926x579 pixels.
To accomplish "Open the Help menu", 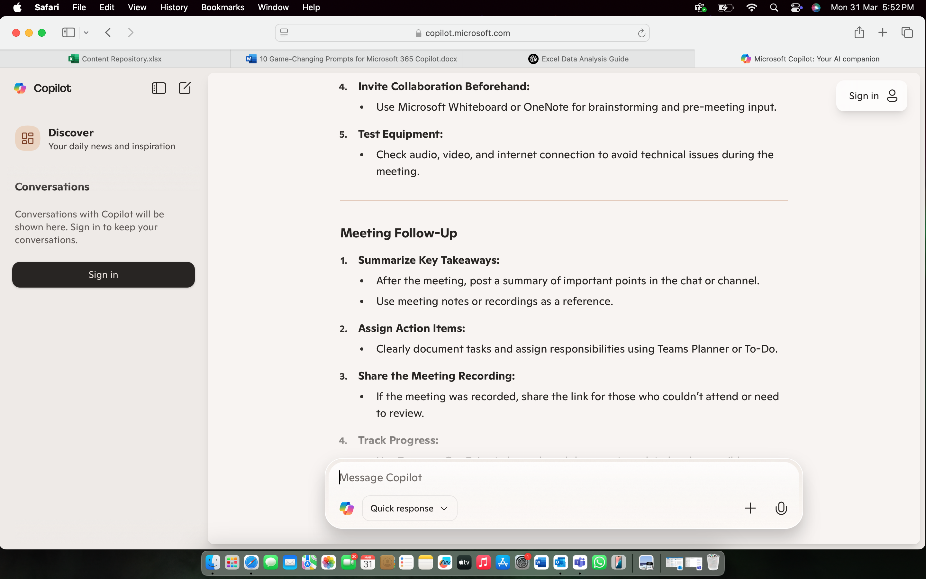I will pyautogui.click(x=311, y=8).
